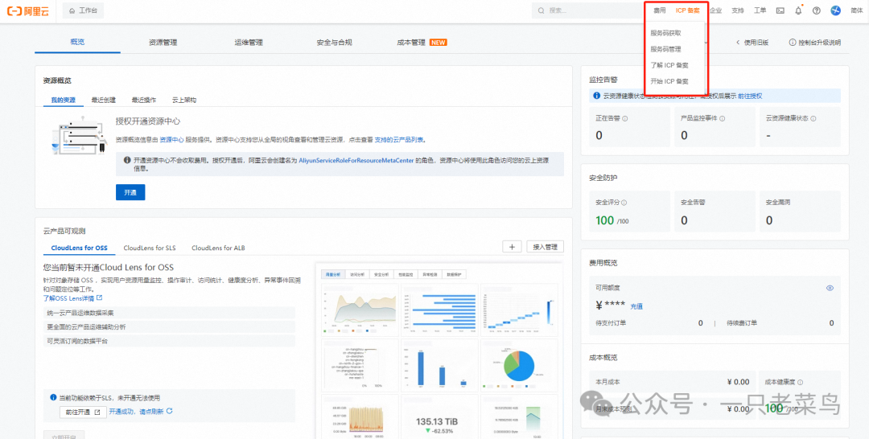This screenshot has width=869, height=439.
Task: Click the search magnifier icon
Action: point(542,10)
